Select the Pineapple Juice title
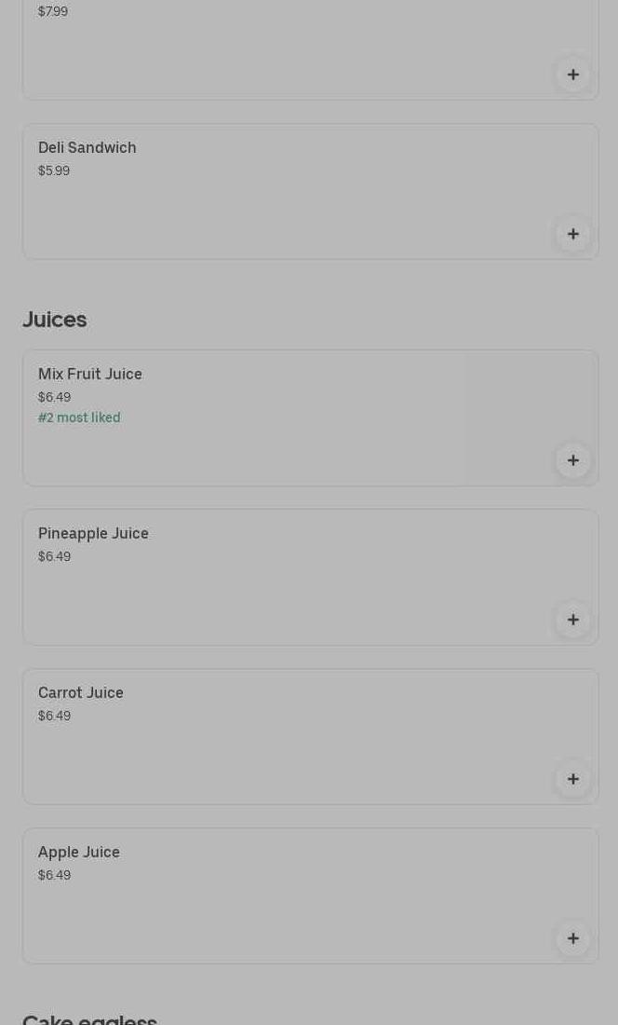 tap(93, 533)
